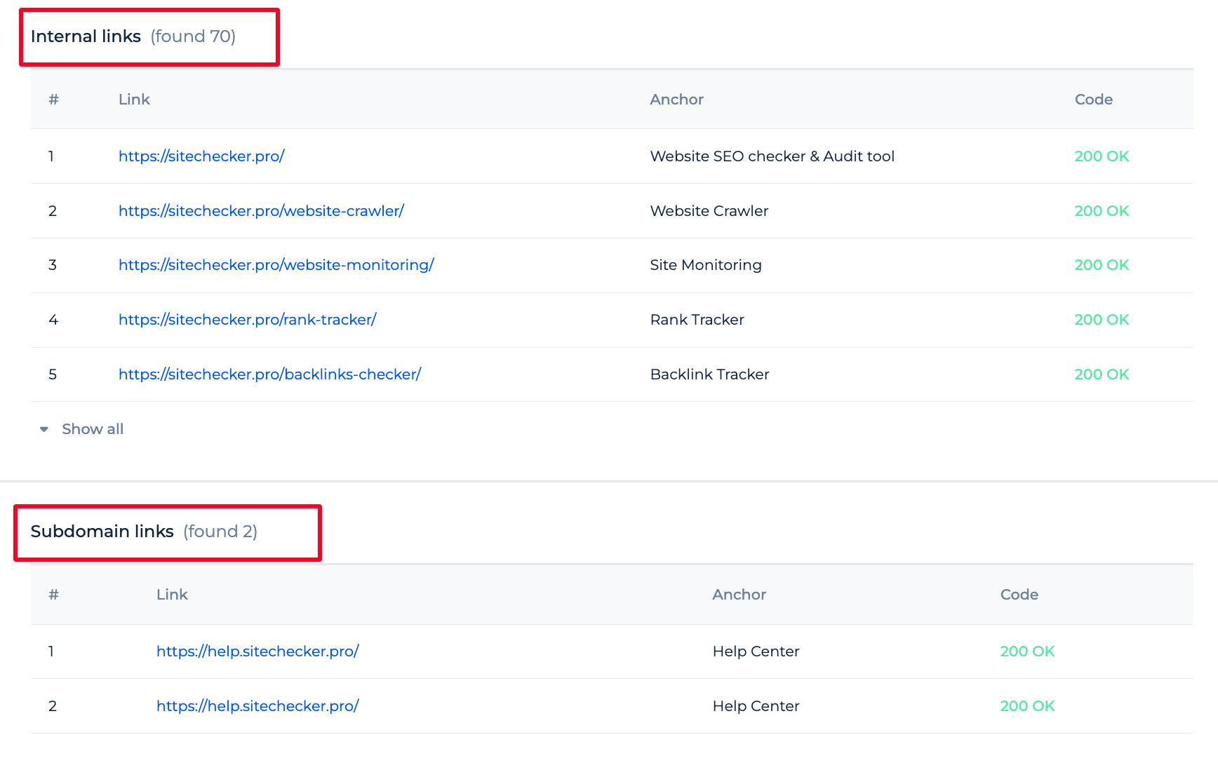Viewport: 1218px width, 770px height.
Task: Click the 200 OK code for backlinks-checker row
Action: point(1102,374)
